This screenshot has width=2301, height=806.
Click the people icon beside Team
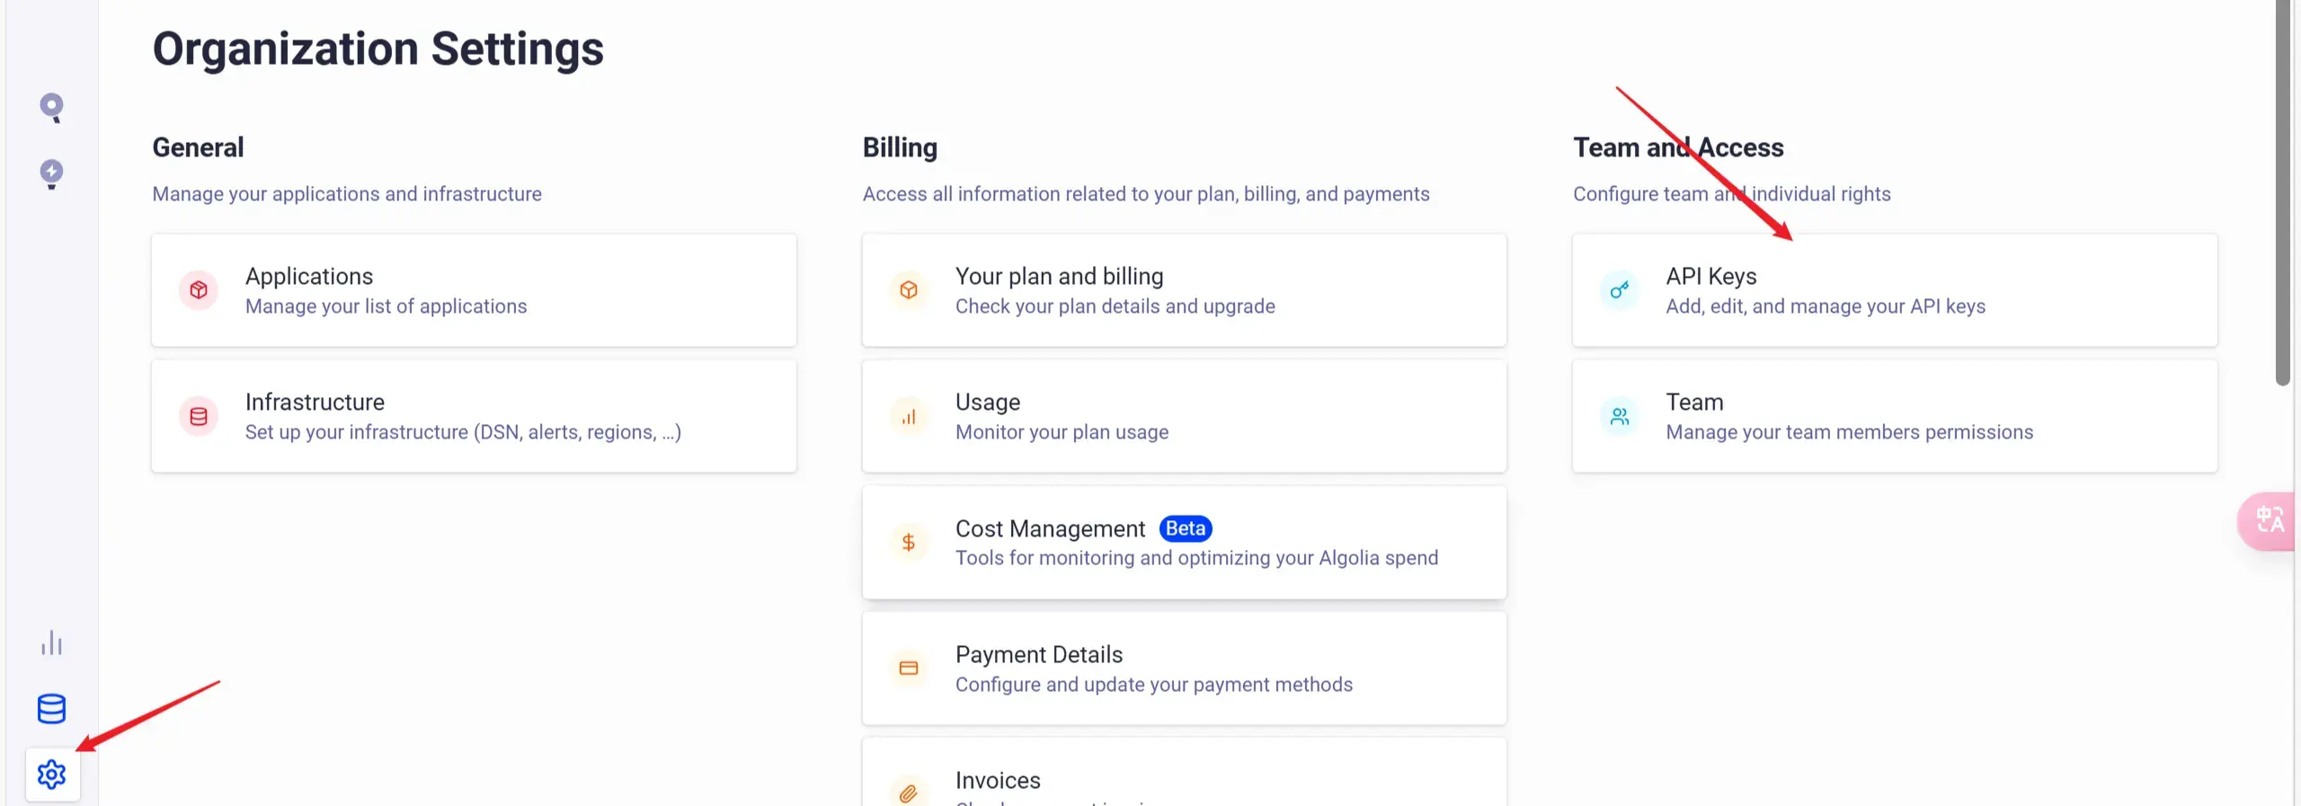pos(1620,416)
